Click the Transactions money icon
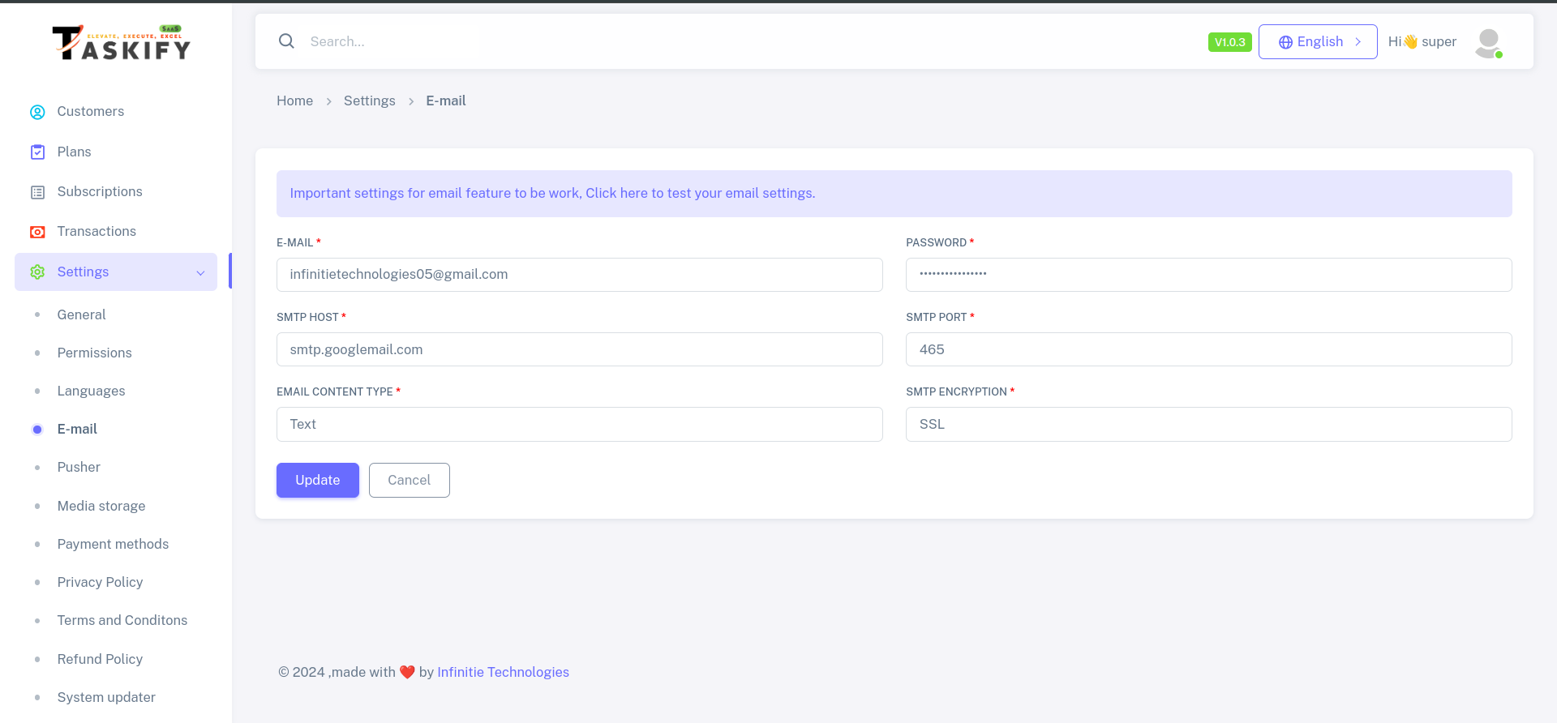 pos(37,232)
